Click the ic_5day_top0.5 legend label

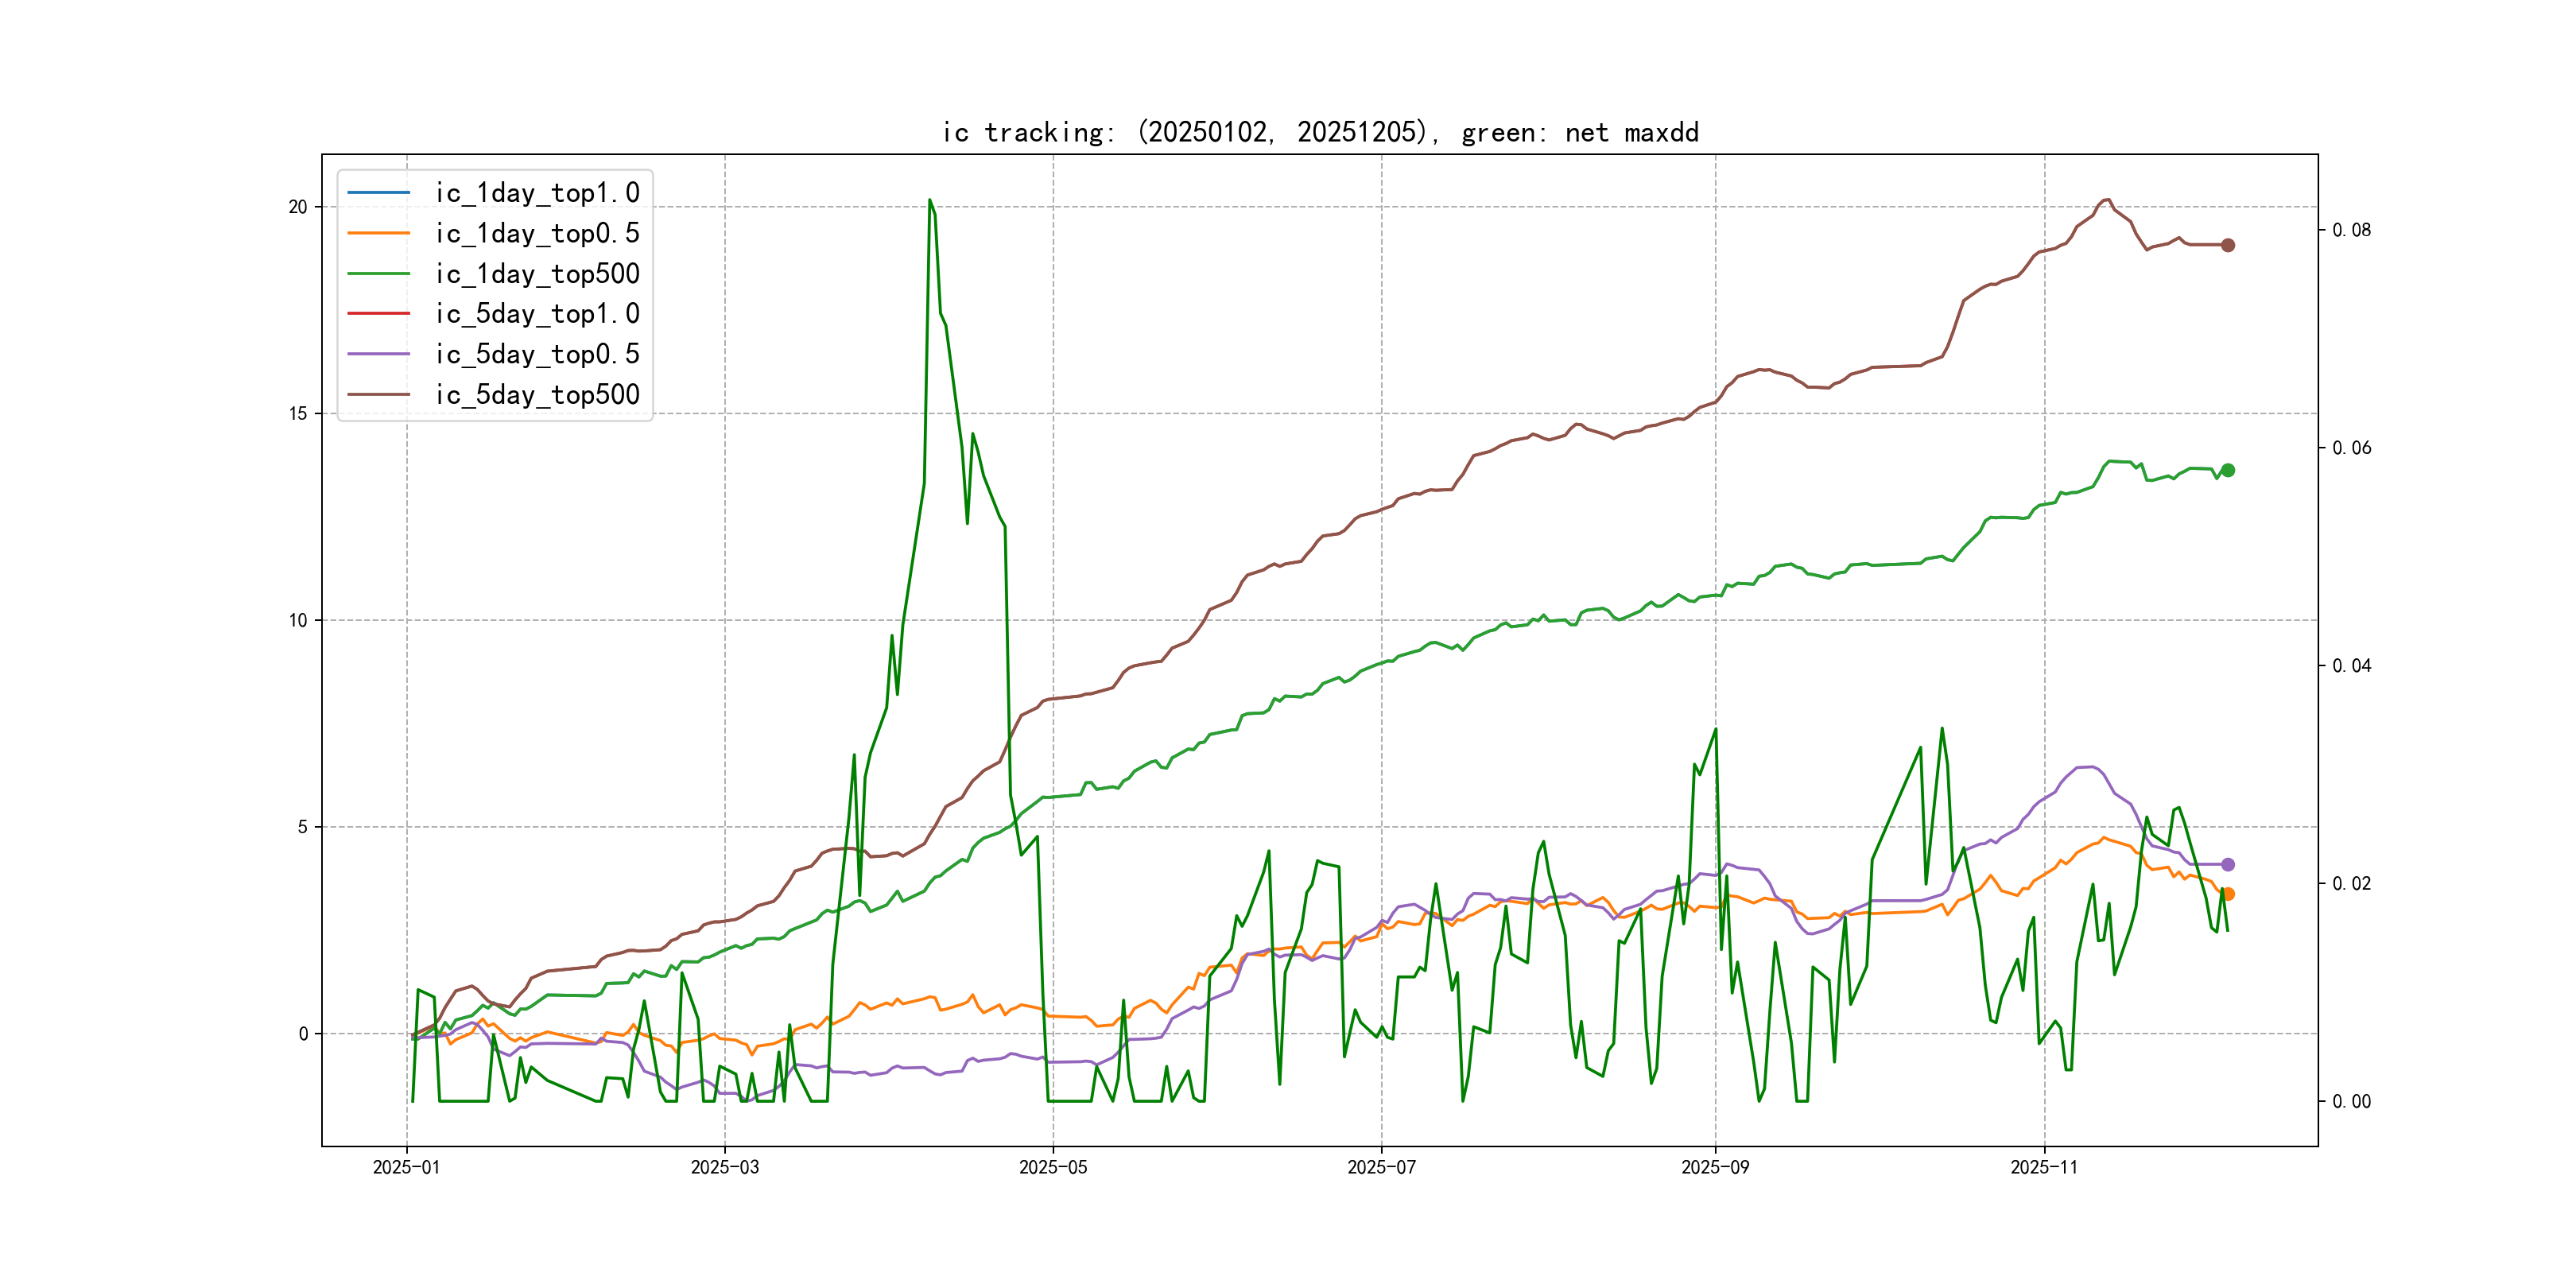pos(537,354)
